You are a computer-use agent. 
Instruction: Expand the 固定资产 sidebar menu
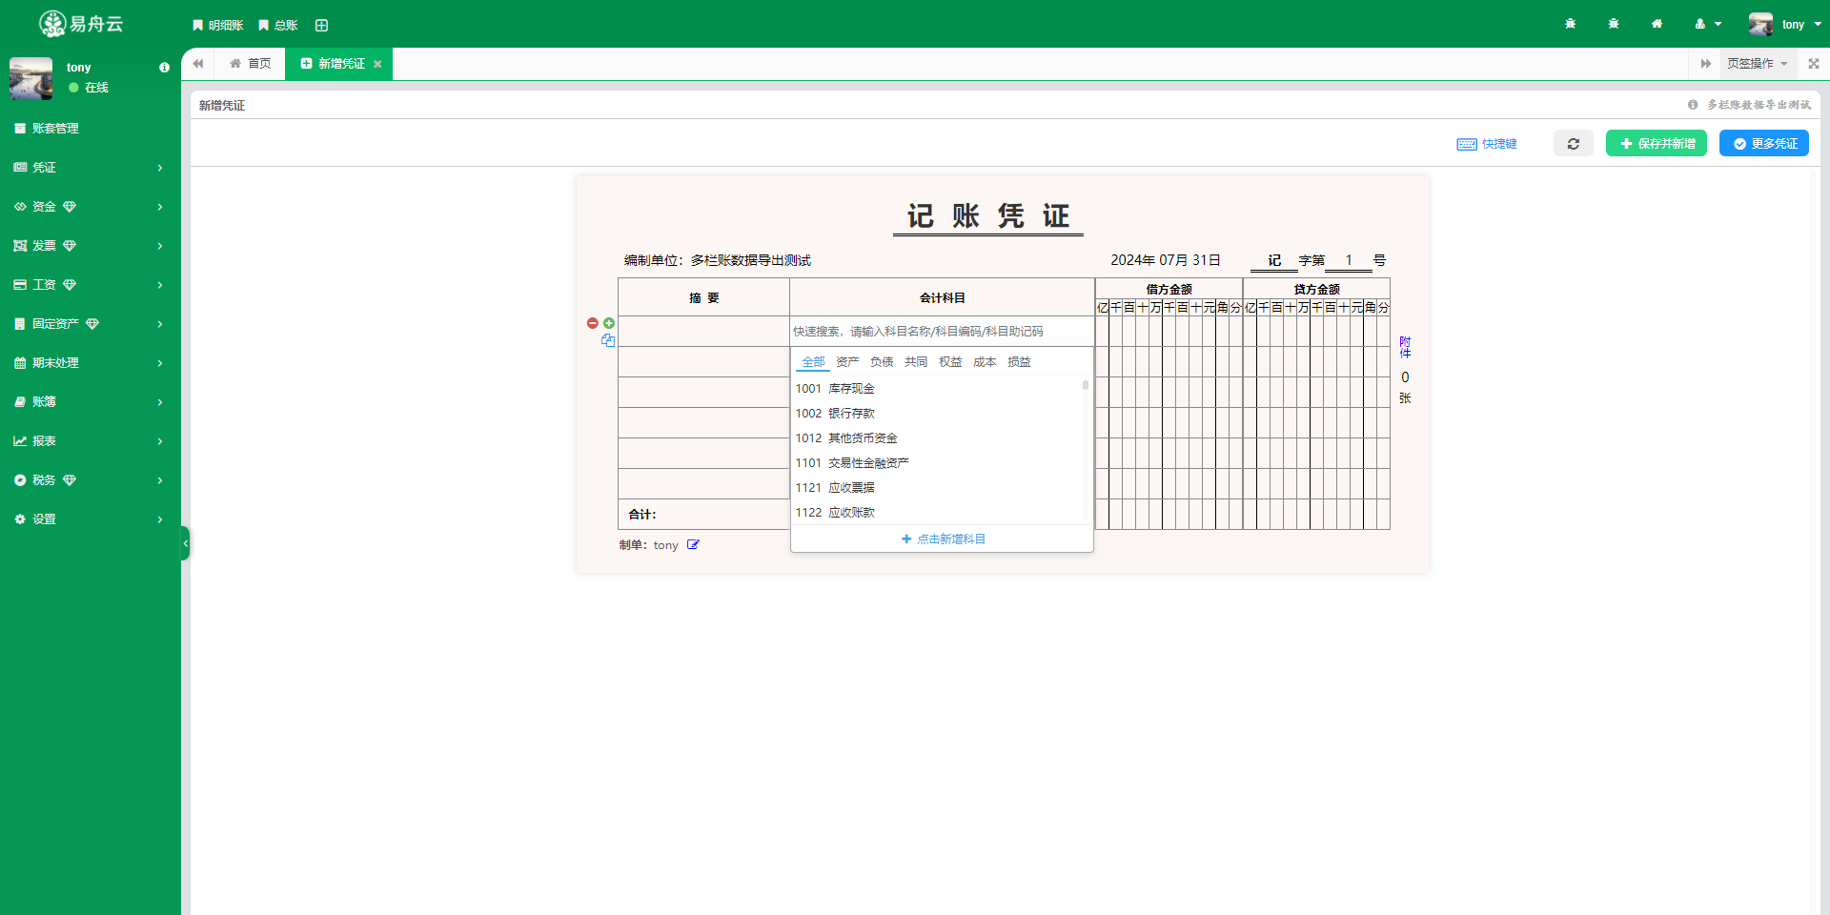[x=90, y=324]
